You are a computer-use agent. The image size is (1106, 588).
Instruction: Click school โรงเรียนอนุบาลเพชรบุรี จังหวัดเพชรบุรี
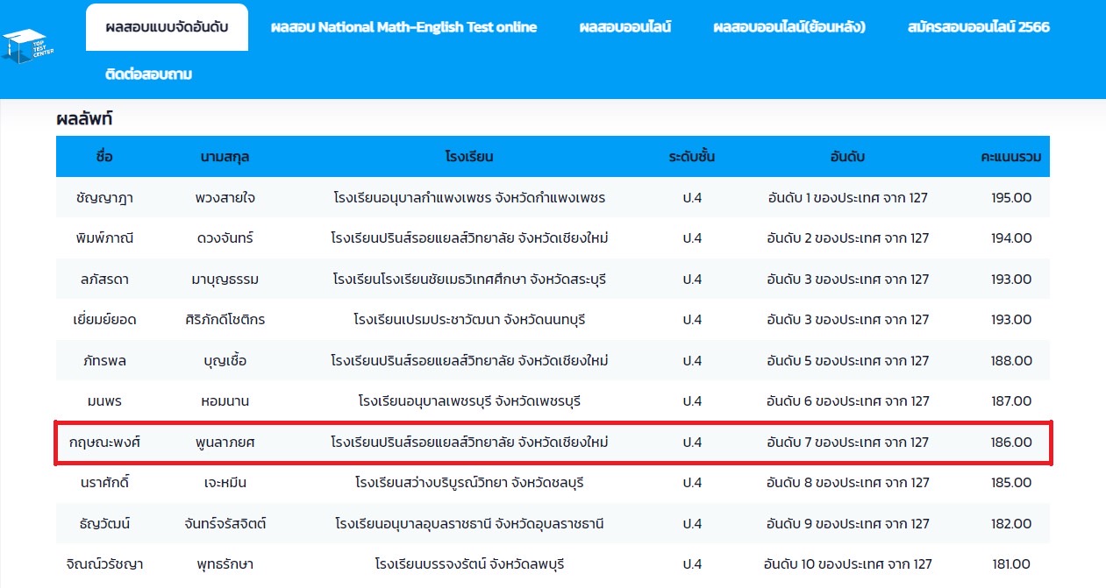click(469, 401)
